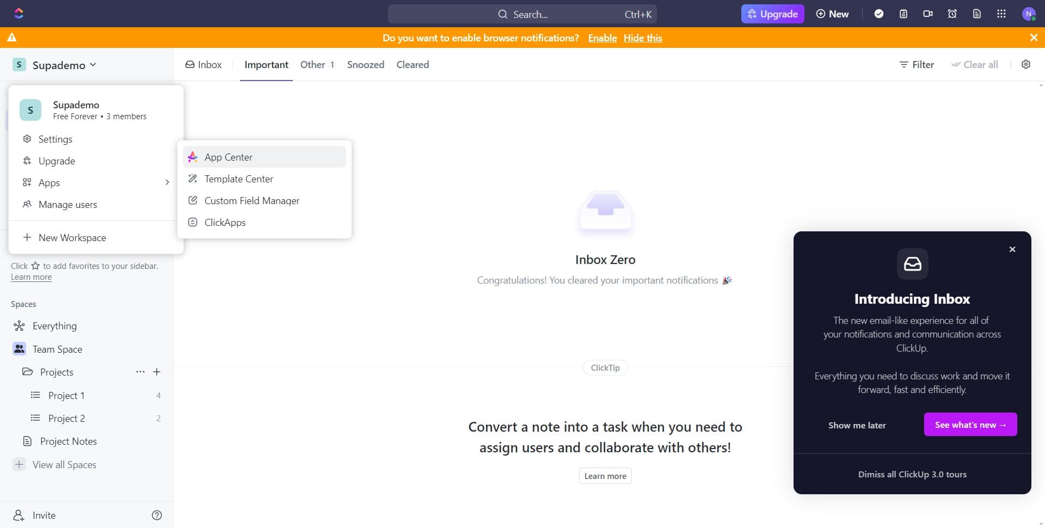This screenshot has width=1045, height=528.
Task: Click the checkmark tasks icon in top bar
Action: (879, 14)
